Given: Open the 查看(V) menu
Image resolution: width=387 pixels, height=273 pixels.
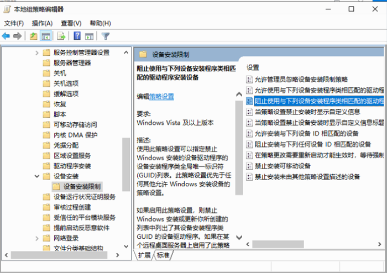Looking at the screenshot, I should [71, 23].
